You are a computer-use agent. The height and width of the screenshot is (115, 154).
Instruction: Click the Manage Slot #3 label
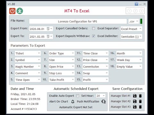(121, 107)
